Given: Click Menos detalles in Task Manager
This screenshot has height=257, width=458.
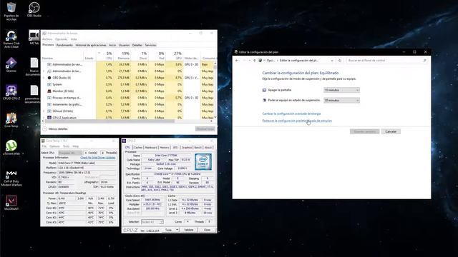Looking at the screenshot, I should coord(58,128).
